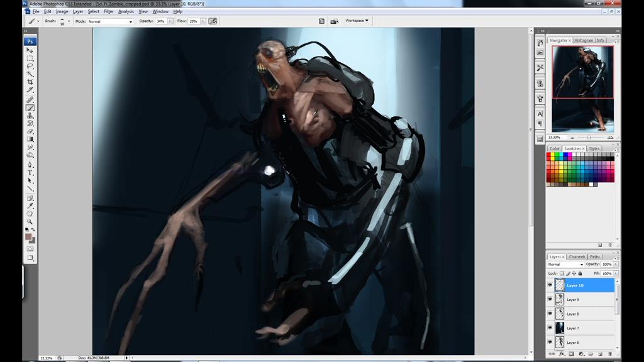
Task: Open the Tool Presets panel icon
Action: click(540, 68)
